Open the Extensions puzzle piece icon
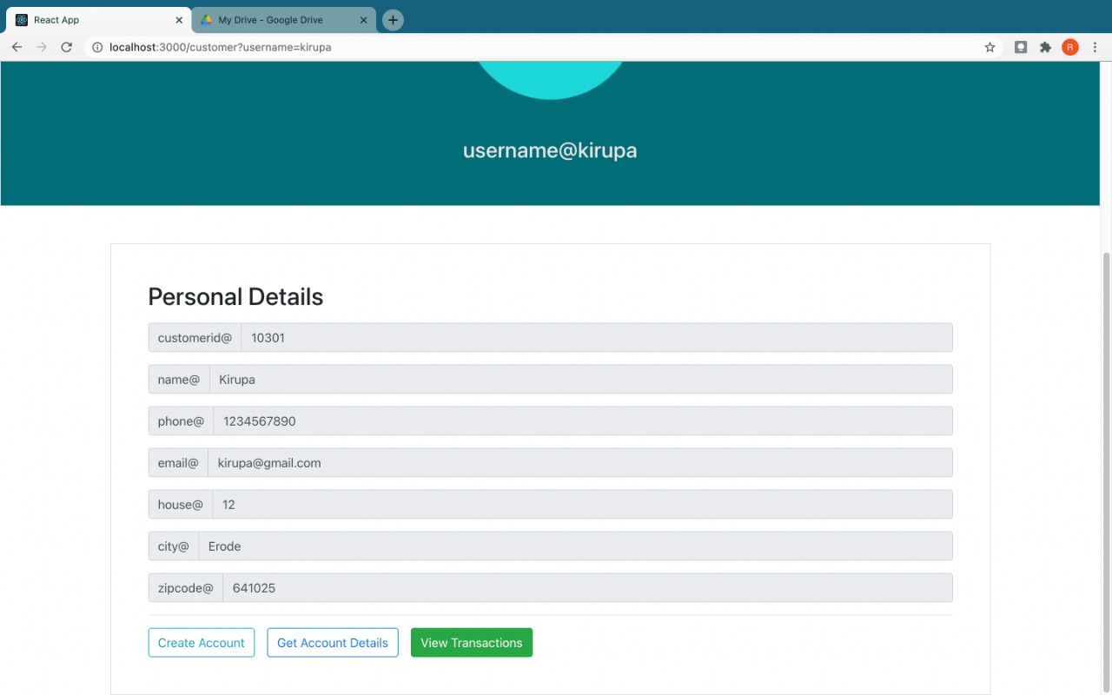This screenshot has width=1112, height=695. pos(1045,47)
